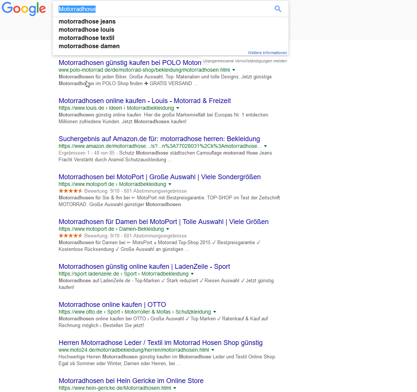Click the www.moto24.de green URL
The width and height of the screenshot is (417, 392).
(134, 350)
